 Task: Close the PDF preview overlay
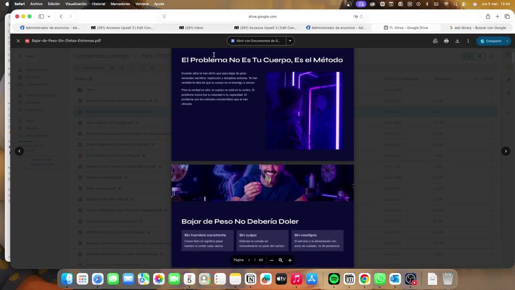[18, 41]
